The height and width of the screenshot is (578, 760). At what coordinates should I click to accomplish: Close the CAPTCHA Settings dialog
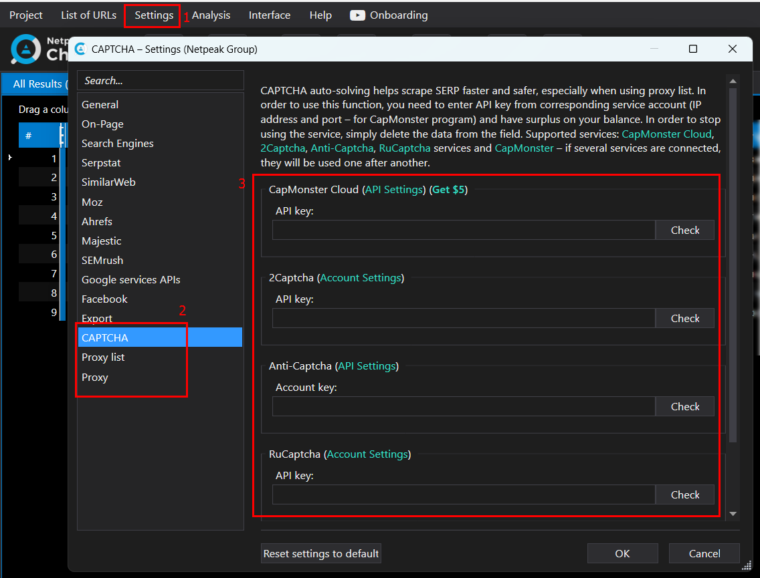(x=733, y=49)
